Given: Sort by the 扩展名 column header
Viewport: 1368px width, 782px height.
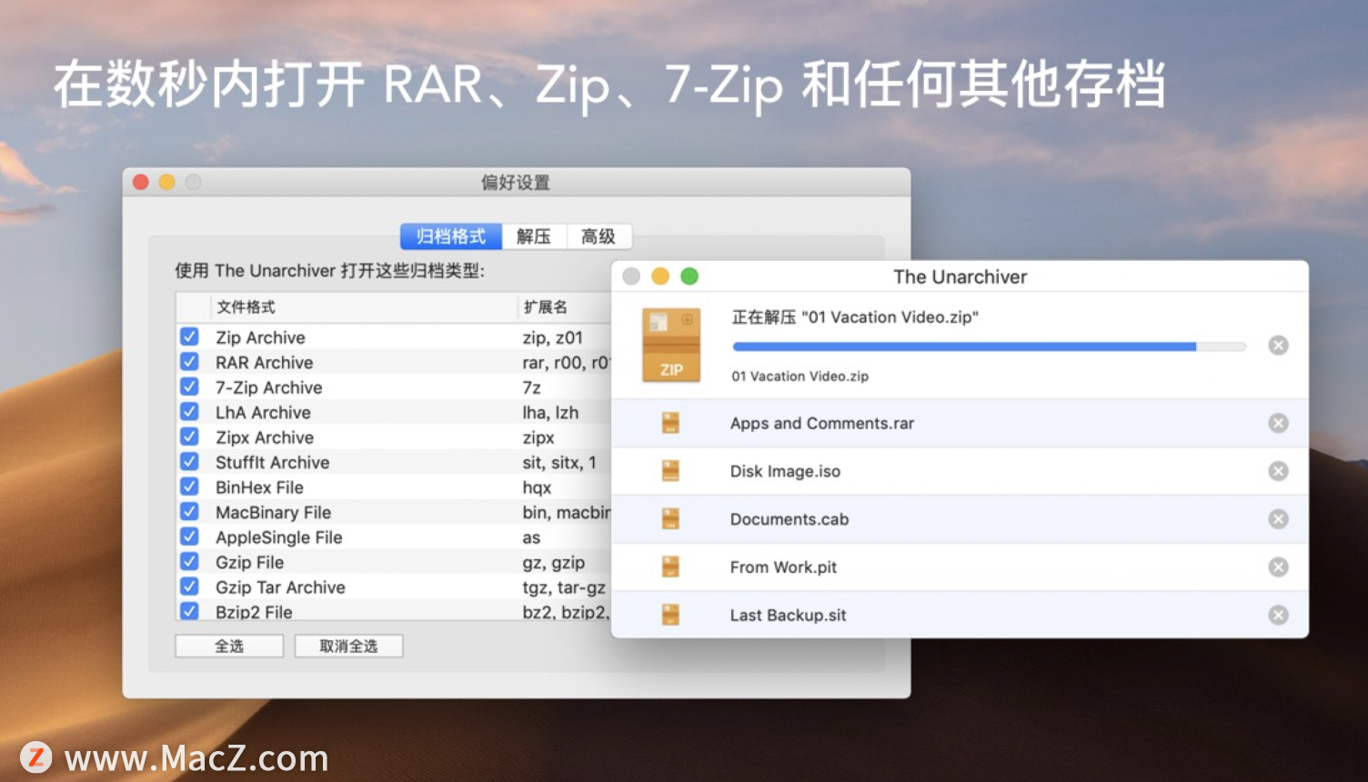Looking at the screenshot, I should coord(566,307).
